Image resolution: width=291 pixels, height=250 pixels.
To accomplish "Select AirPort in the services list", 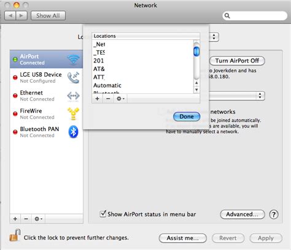I will pyautogui.click(x=46, y=59).
